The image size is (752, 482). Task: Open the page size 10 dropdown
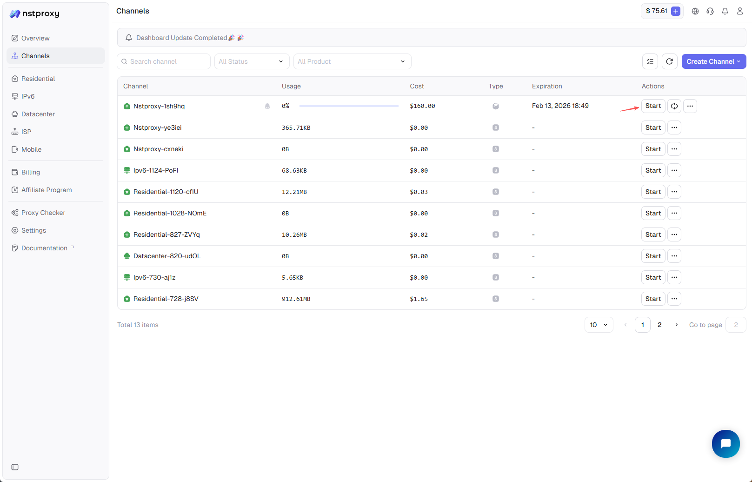[x=599, y=325]
